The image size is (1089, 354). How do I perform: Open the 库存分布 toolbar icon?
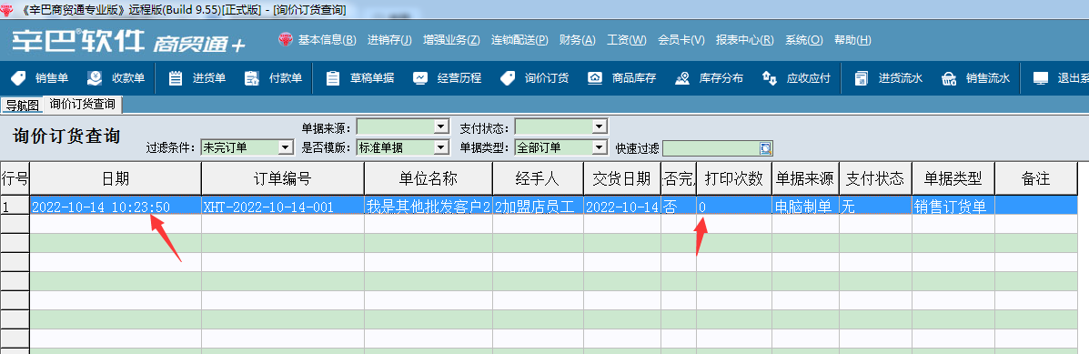682,77
